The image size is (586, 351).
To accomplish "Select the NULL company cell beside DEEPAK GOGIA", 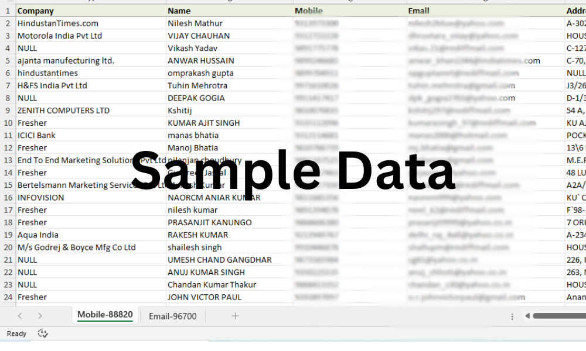I will pos(91,98).
